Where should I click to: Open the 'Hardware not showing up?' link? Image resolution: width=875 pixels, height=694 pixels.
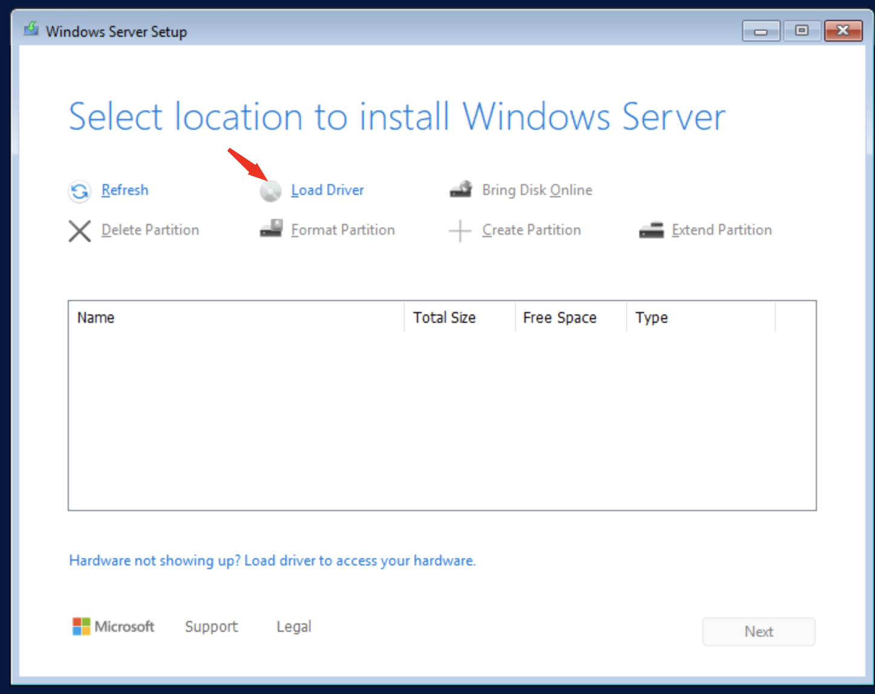click(x=272, y=561)
